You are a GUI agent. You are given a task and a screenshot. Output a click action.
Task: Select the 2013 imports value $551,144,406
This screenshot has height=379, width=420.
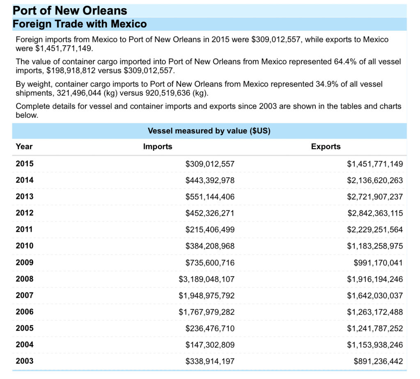click(x=210, y=197)
